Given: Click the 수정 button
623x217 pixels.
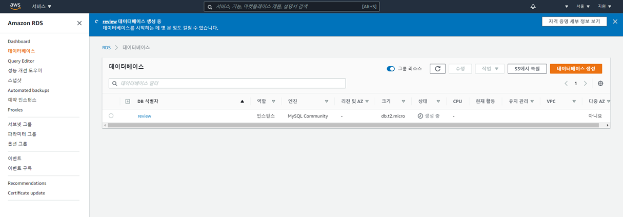Looking at the screenshot, I should point(460,69).
